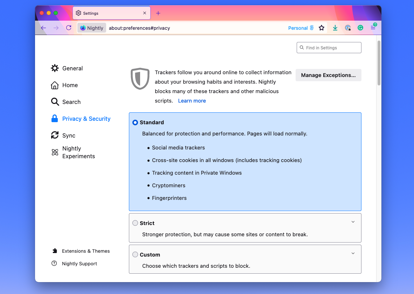Click the Sync refresh arrows icon

tap(55, 135)
